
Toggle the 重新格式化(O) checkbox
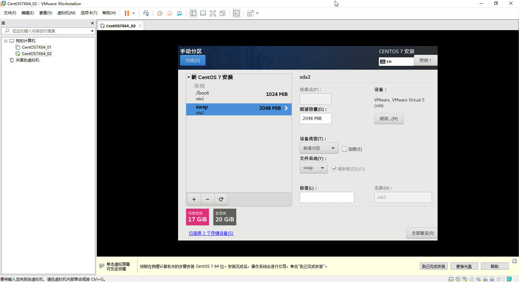(334, 169)
